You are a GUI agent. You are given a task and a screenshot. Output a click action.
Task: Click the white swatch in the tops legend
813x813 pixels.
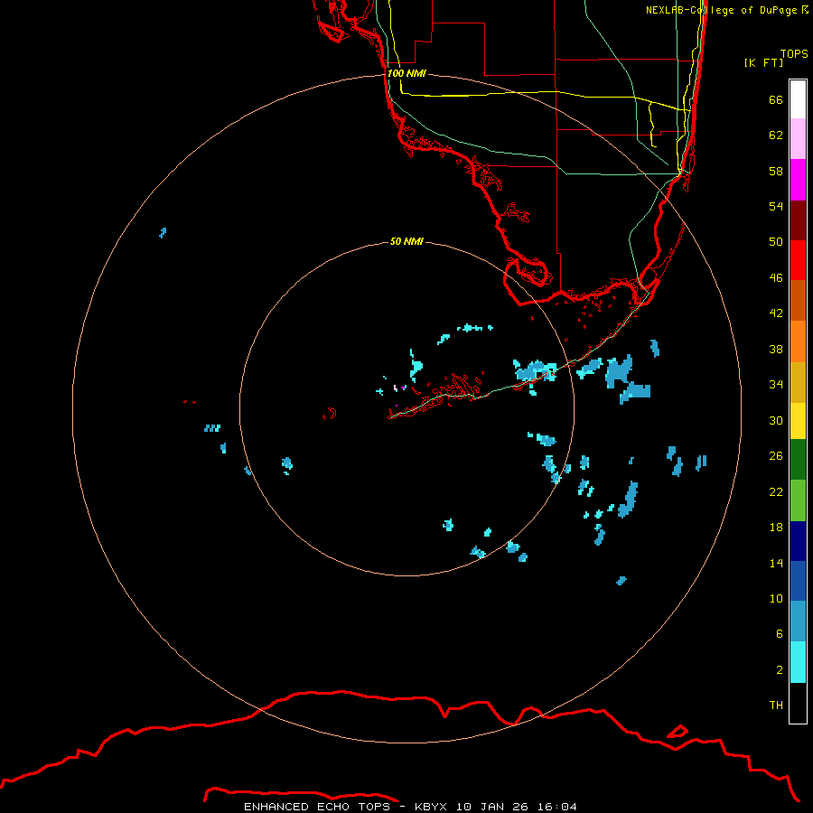(x=798, y=99)
